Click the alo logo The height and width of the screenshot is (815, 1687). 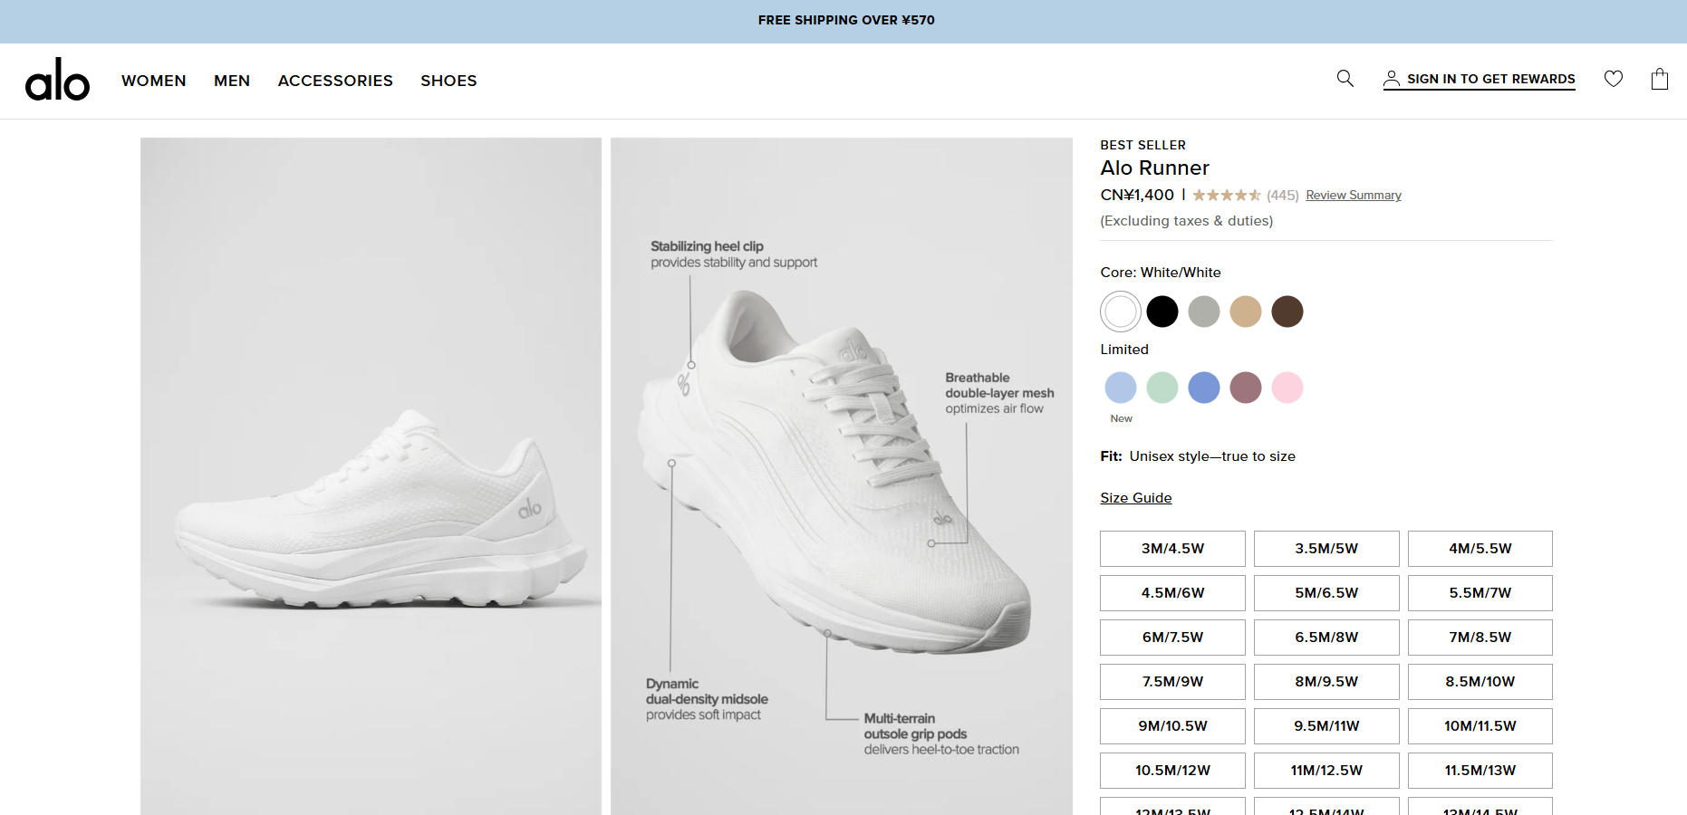pos(57,80)
